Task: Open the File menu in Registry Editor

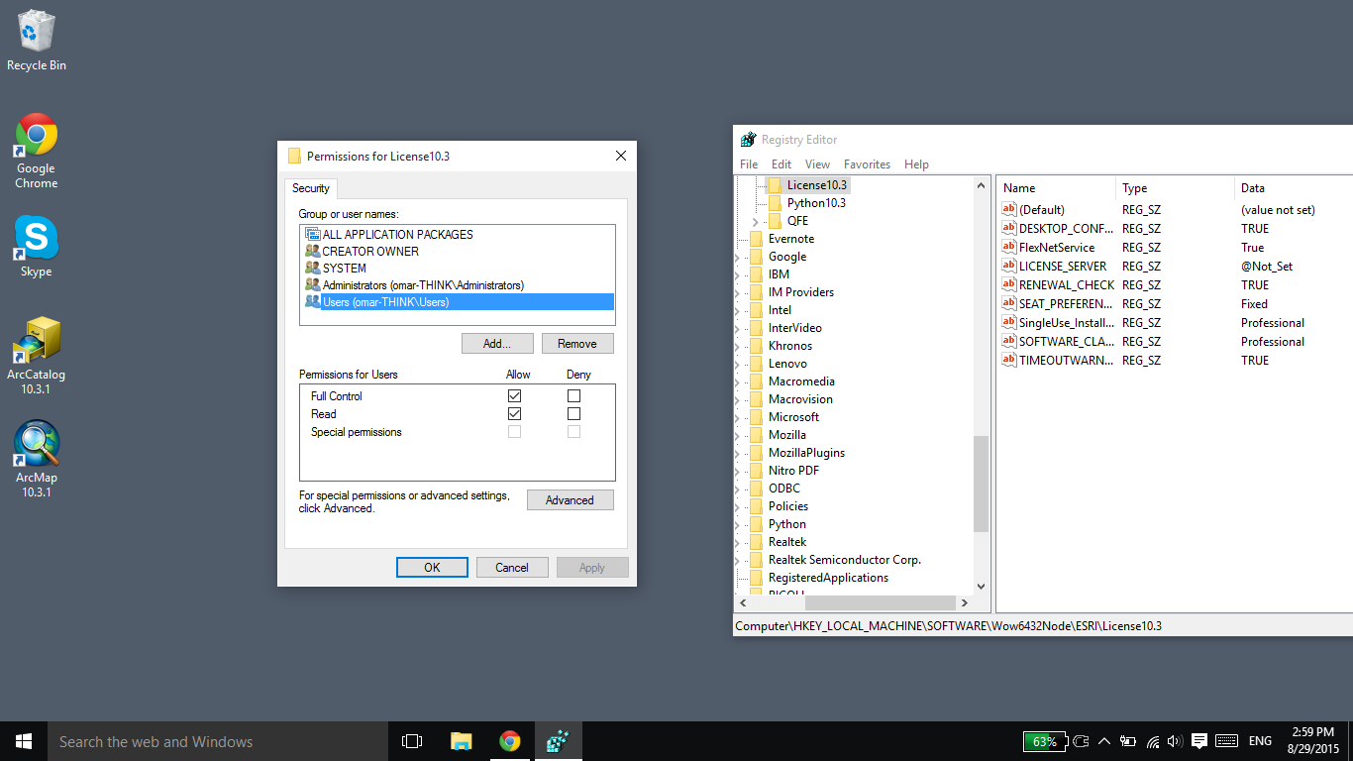Action: pyautogui.click(x=749, y=164)
